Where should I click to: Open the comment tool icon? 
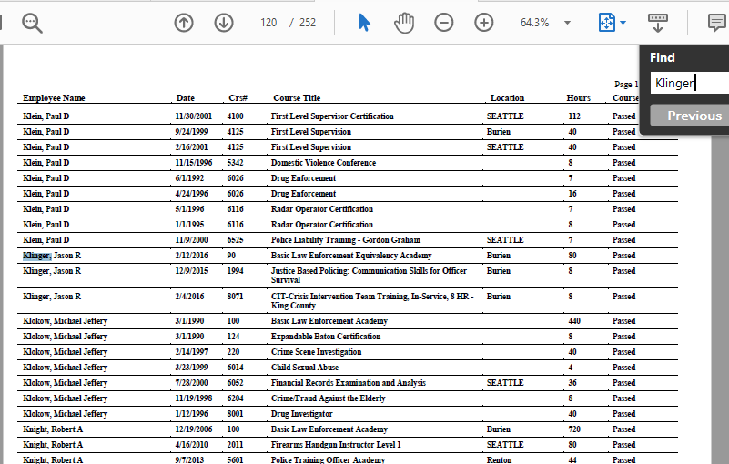coord(717,23)
